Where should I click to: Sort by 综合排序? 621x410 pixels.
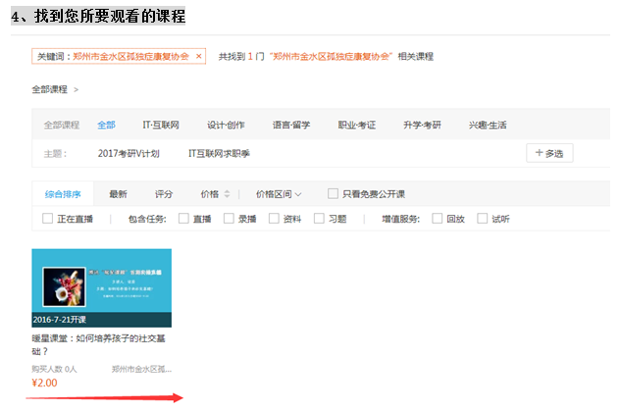(63, 194)
